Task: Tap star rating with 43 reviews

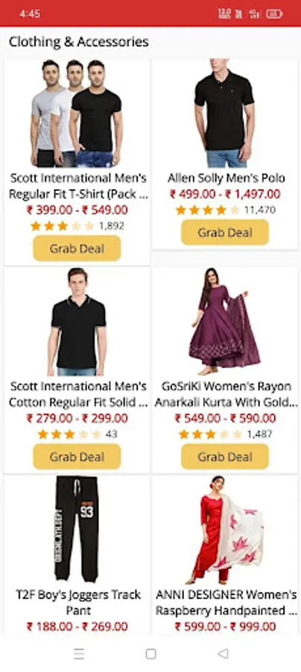Action: coord(69,434)
